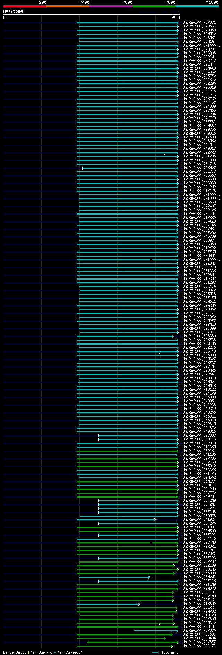The image size is (222, 655).
Task: Open hit UniRef100_B9H5I0
Action: (x=199, y=34)
